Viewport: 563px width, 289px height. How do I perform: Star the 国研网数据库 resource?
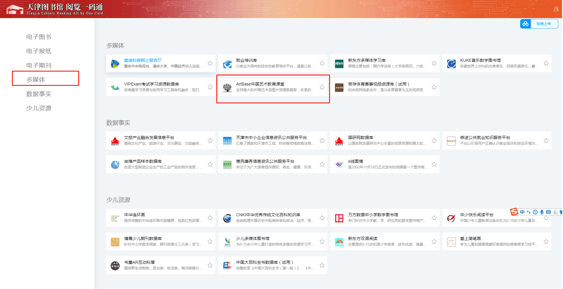pos(434,140)
